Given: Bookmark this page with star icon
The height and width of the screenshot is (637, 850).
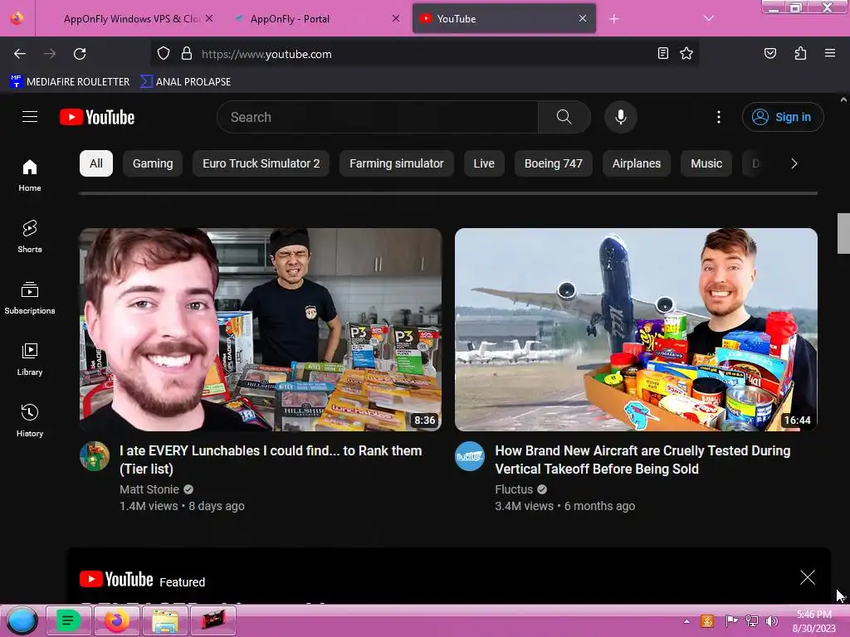Looking at the screenshot, I should click(686, 54).
